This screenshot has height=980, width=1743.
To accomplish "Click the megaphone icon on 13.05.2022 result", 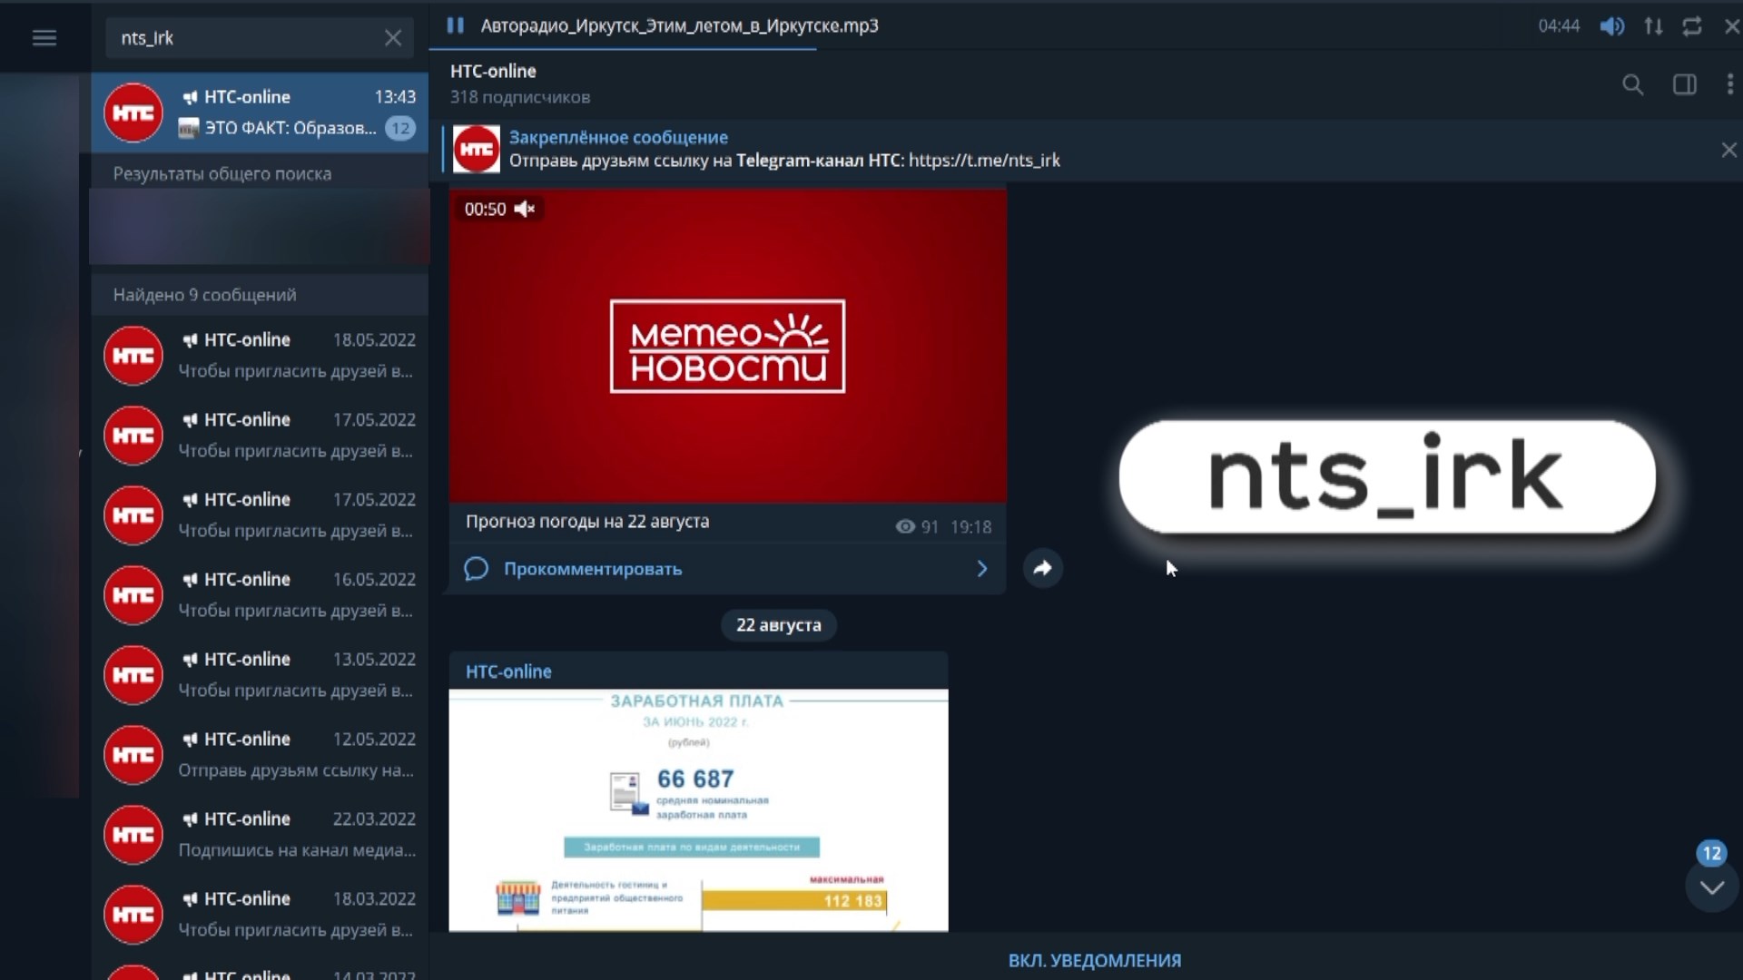I will click(x=190, y=660).
